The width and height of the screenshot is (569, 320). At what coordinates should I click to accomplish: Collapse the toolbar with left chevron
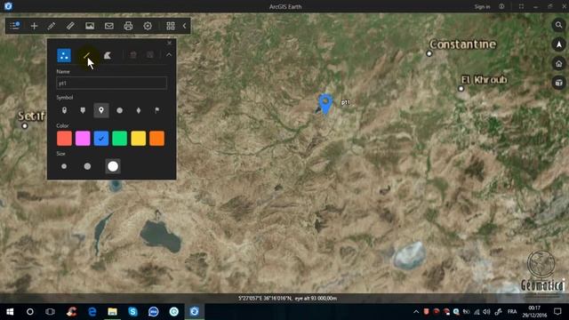pyautogui.click(x=185, y=26)
